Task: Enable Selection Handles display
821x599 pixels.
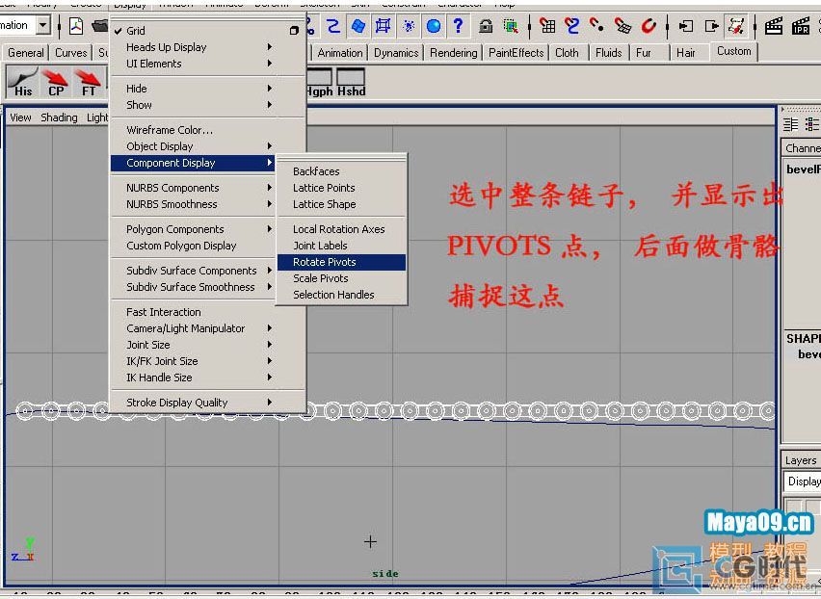Action: (x=333, y=295)
